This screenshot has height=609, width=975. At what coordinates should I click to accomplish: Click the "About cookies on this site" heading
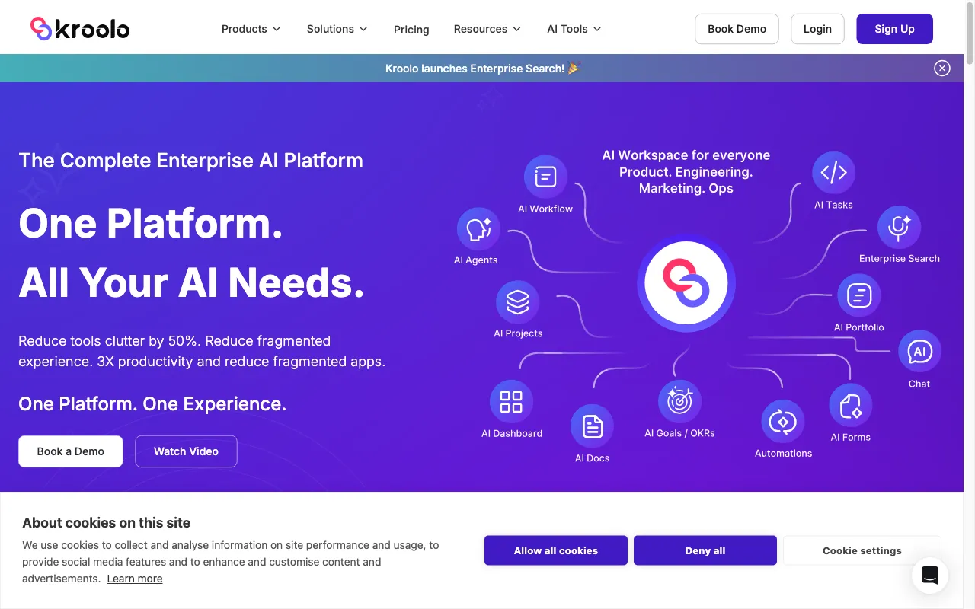(107, 523)
